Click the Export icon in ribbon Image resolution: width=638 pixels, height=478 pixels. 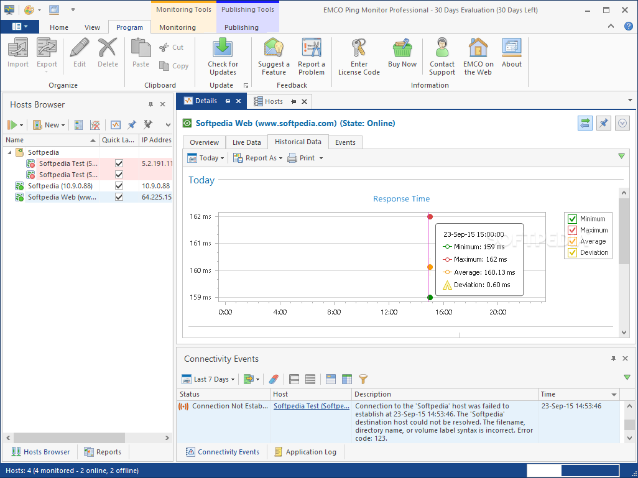click(47, 48)
